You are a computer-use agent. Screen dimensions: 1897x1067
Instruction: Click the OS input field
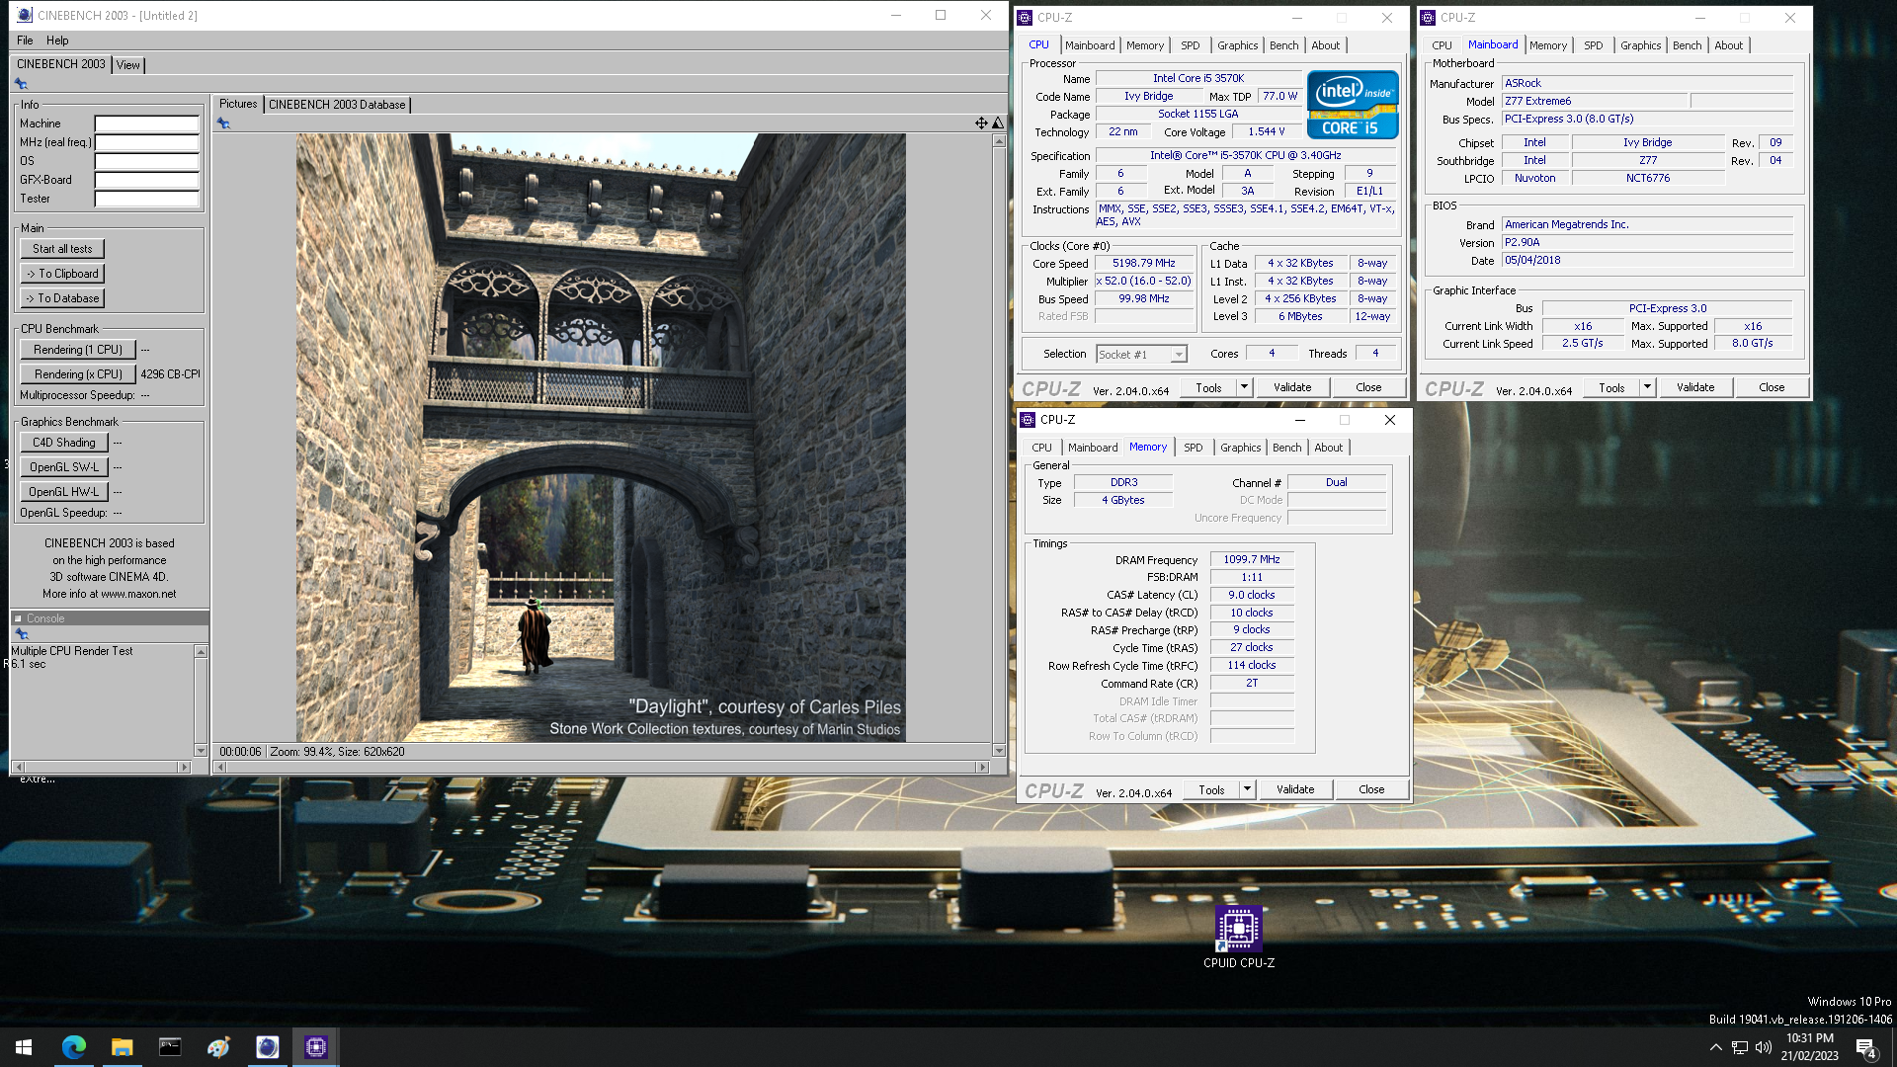pyautogui.click(x=146, y=162)
